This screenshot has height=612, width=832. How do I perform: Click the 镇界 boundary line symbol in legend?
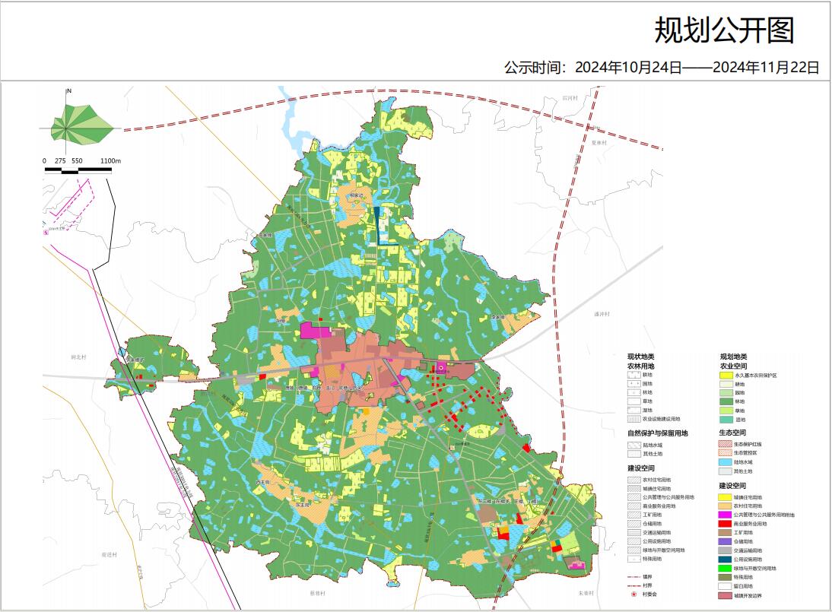634,577
